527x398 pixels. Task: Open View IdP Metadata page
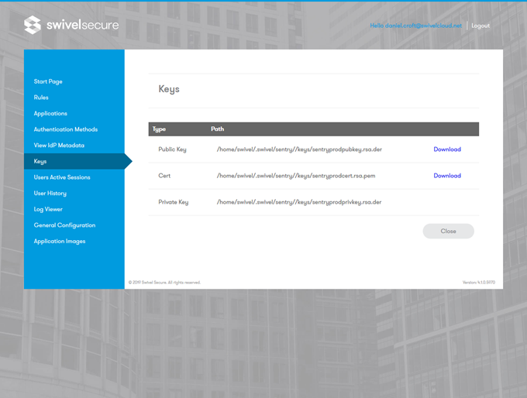pyautogui.click(x=59, y=146)
